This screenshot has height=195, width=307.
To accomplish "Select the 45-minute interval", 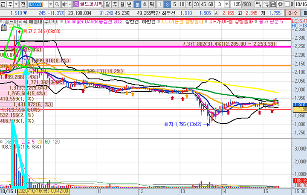I will 204,4.
